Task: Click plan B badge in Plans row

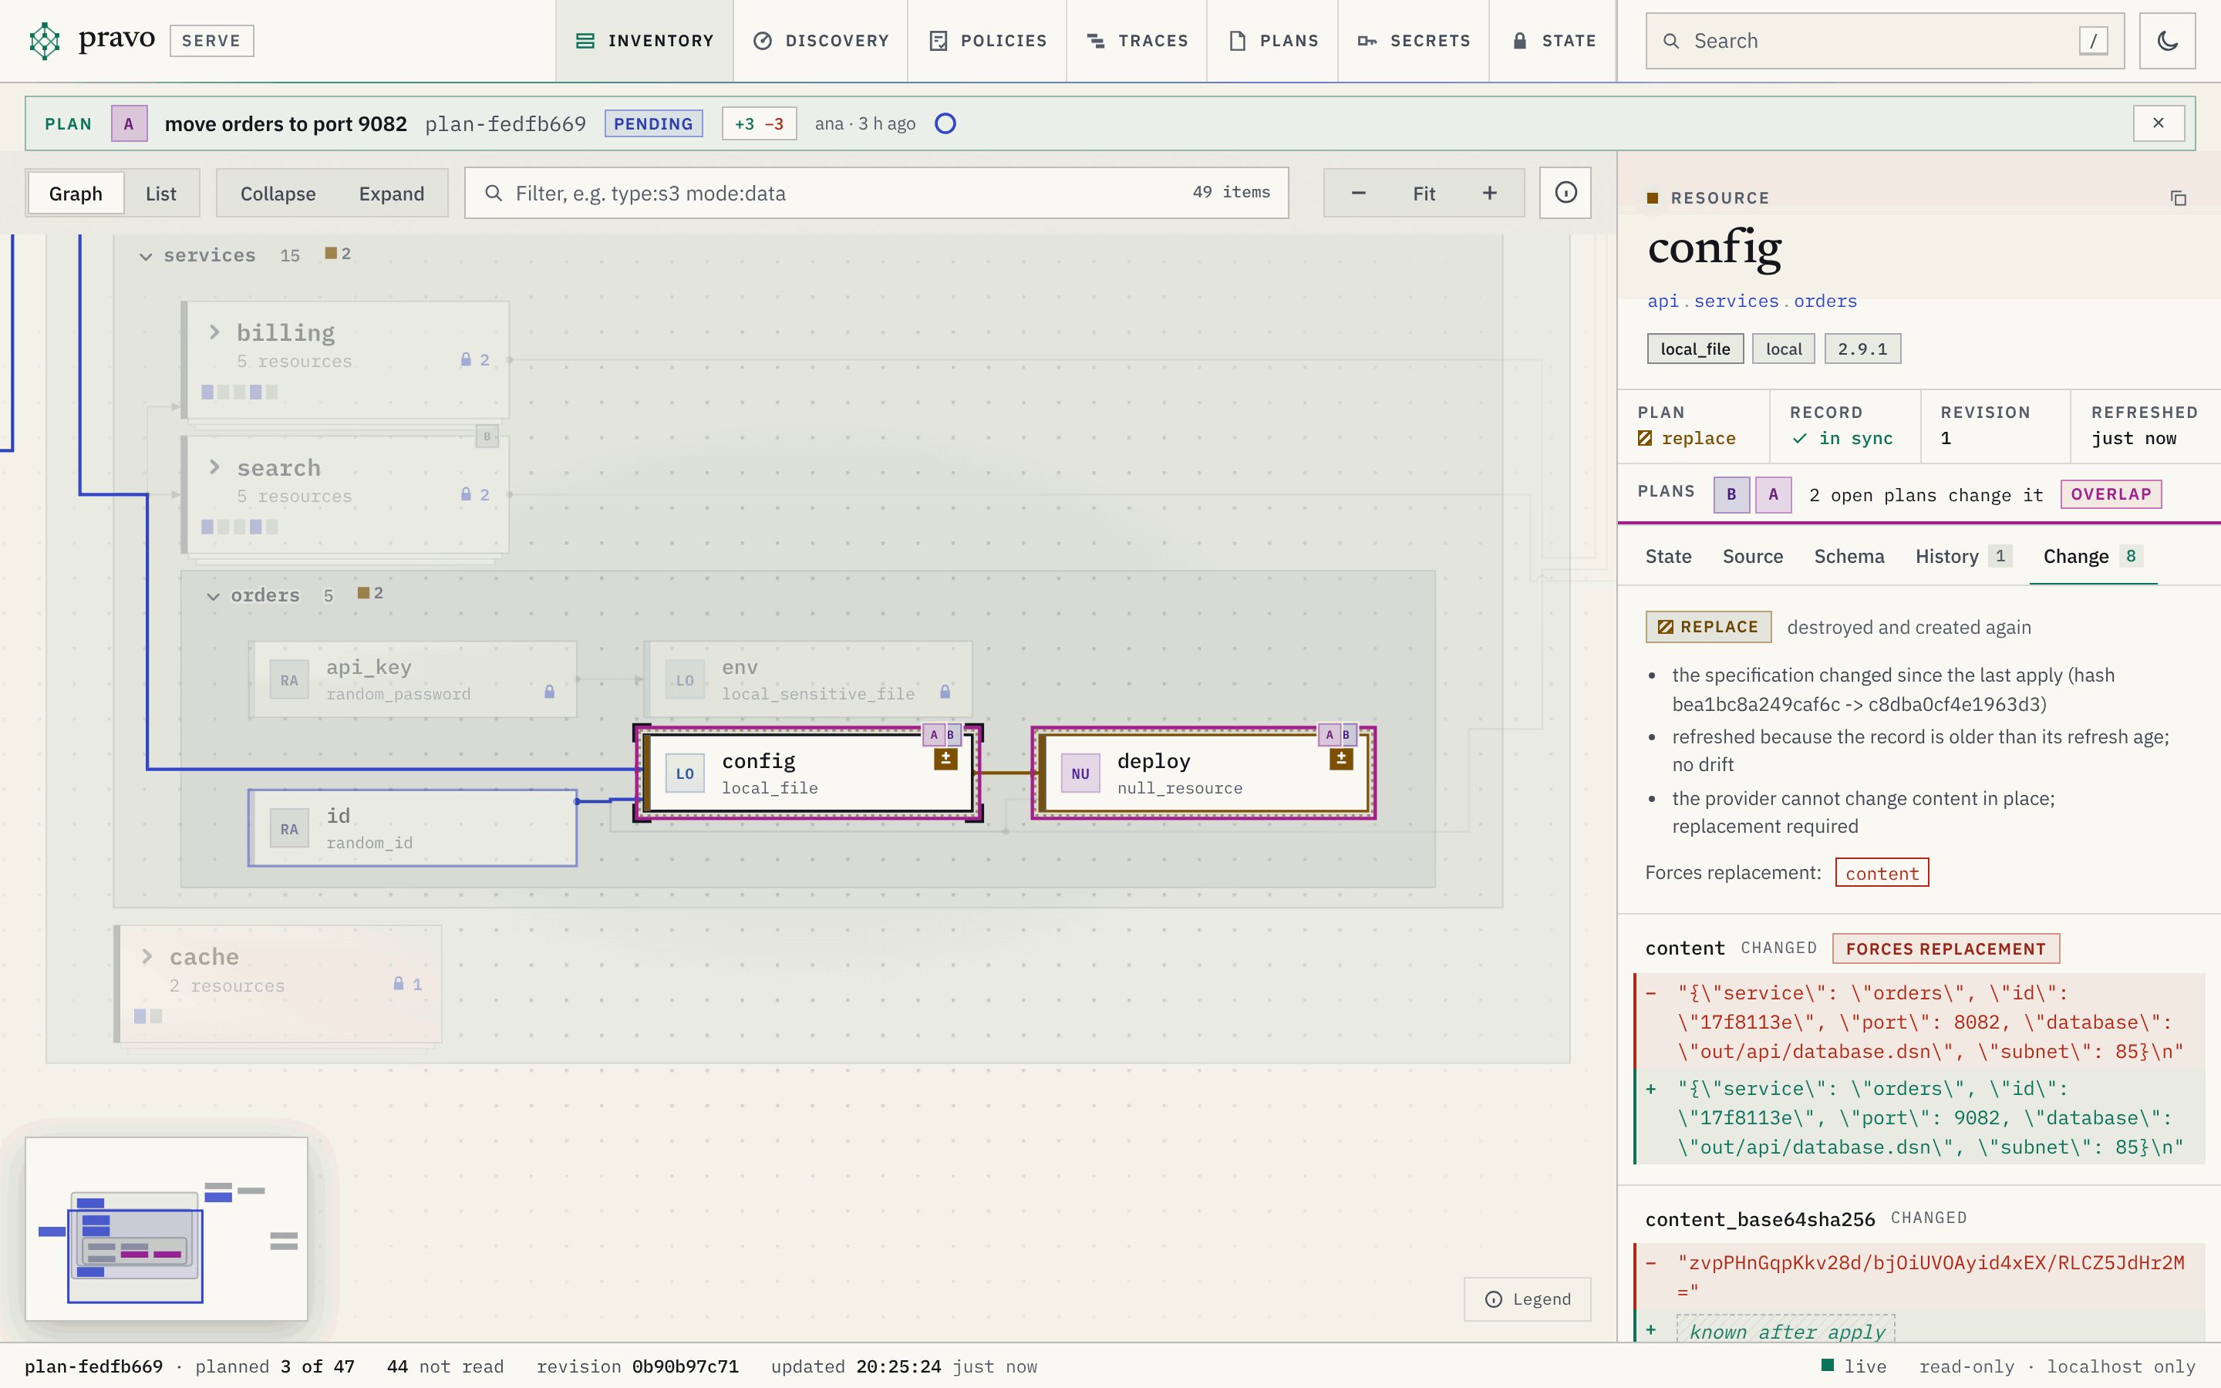Action: pyautogui.click(x=1731, y=494)
